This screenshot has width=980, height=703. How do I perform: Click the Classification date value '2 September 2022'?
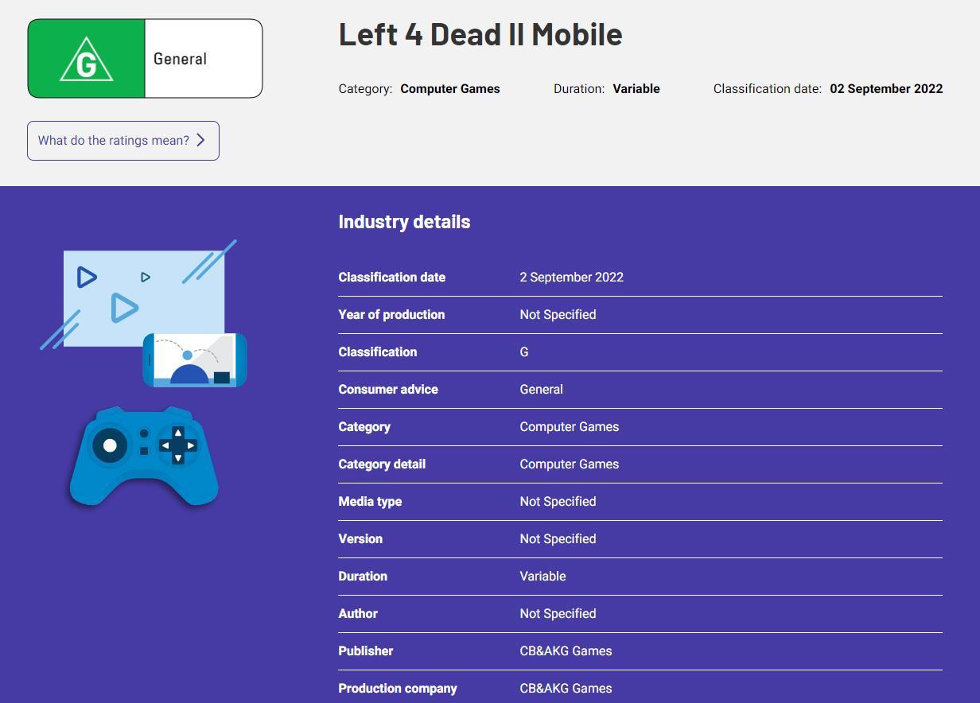[572, 278]
